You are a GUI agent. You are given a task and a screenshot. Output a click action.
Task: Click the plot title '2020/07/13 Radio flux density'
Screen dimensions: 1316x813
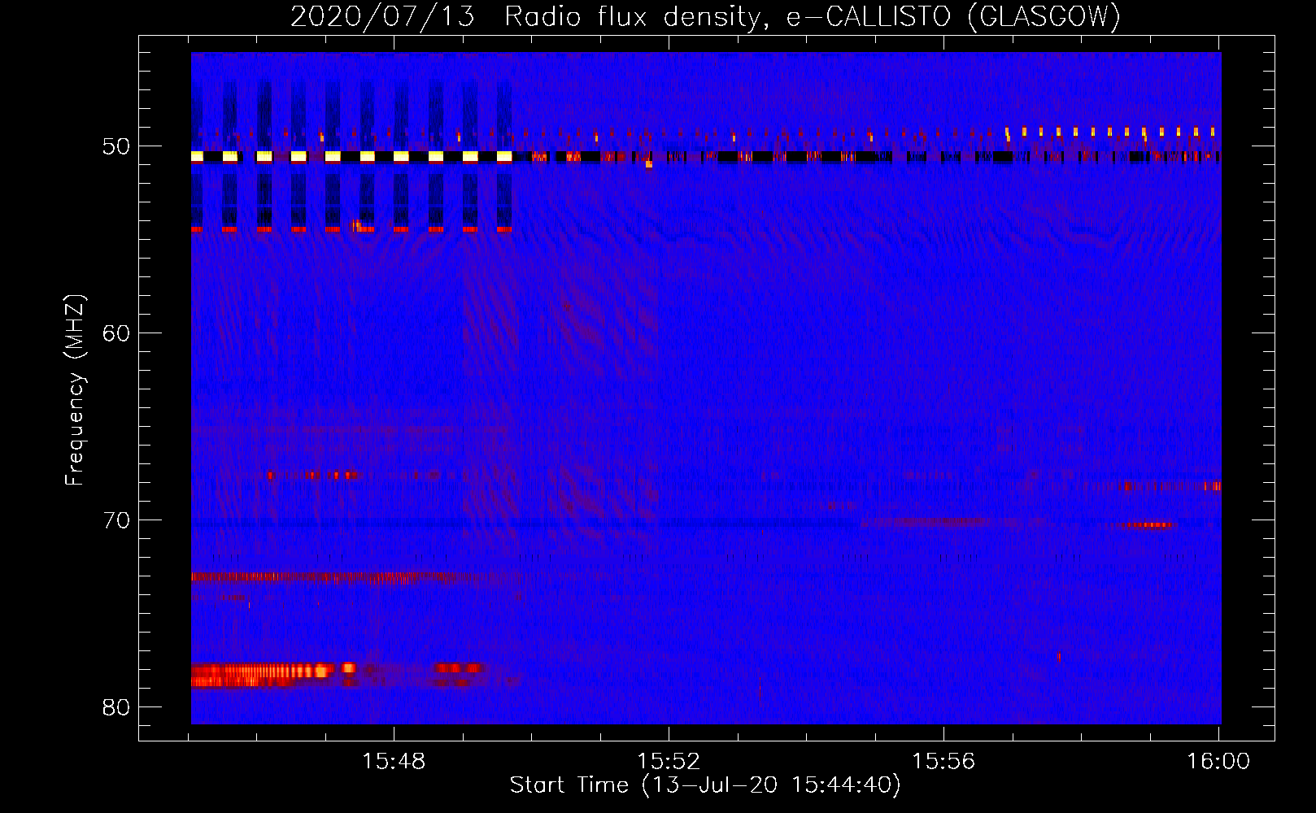click(705, 16)
